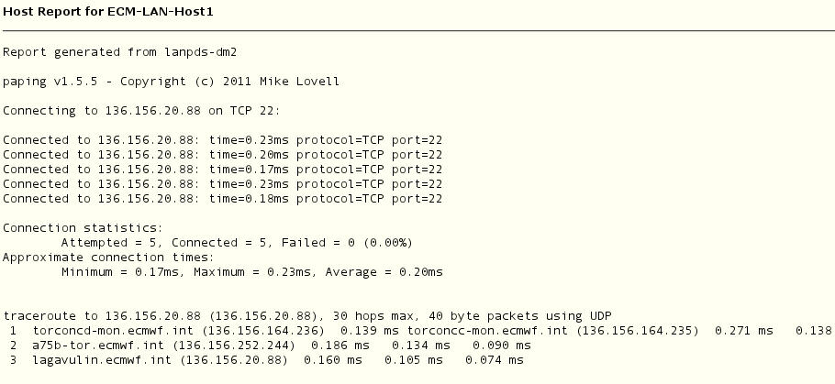
Task: Click the traceroute to 136.156.20.88 header line
Action: (x=307, y=316)
